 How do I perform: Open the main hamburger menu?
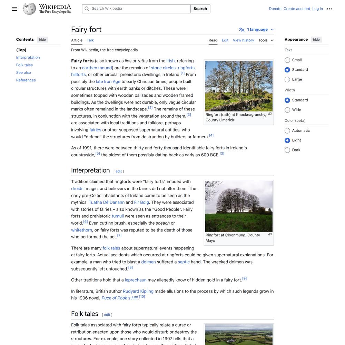pos(14,9)
